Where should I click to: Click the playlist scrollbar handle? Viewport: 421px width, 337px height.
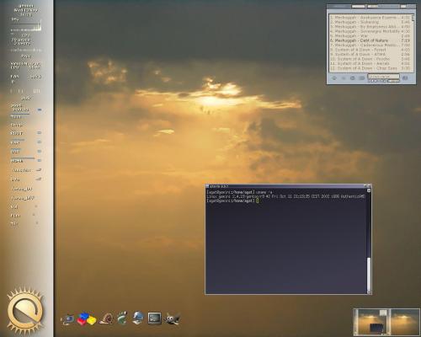point(413,18)
